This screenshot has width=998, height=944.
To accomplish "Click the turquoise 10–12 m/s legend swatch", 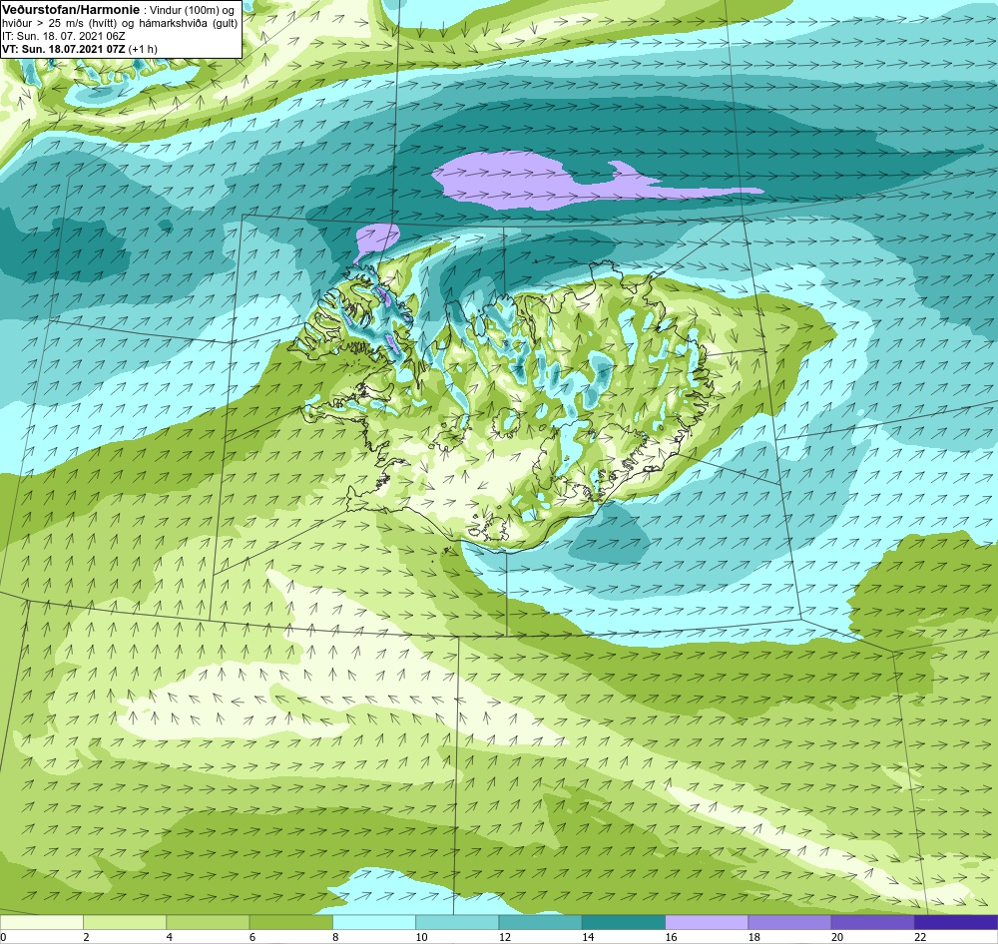I will 457,922.
